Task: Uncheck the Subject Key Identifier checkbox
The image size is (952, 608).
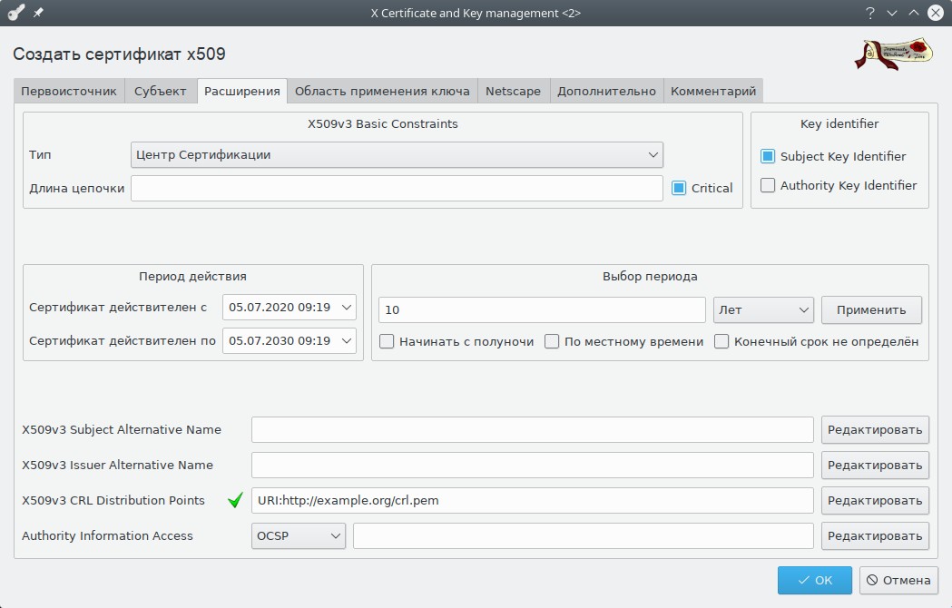Action: click(x=768, y=156)
